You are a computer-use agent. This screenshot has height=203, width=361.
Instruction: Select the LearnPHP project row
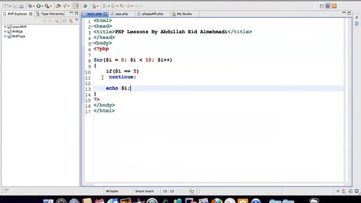(x=41, y=27)
